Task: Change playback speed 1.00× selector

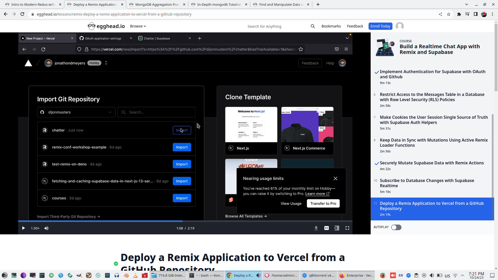Action: click(35, 228)
